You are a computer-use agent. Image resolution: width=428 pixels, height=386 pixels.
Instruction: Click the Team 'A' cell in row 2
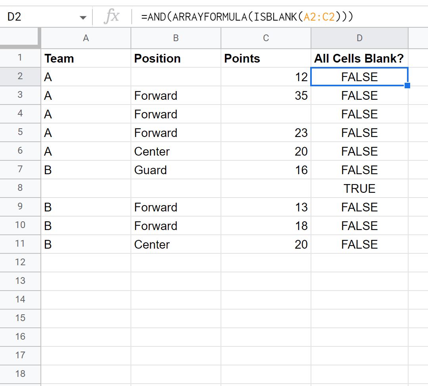[86, 77]
